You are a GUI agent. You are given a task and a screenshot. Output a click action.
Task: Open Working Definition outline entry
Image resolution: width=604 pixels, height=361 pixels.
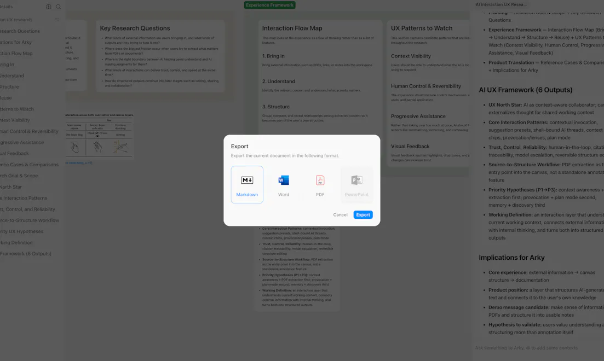pyautogui.click(x=16, y=242)
